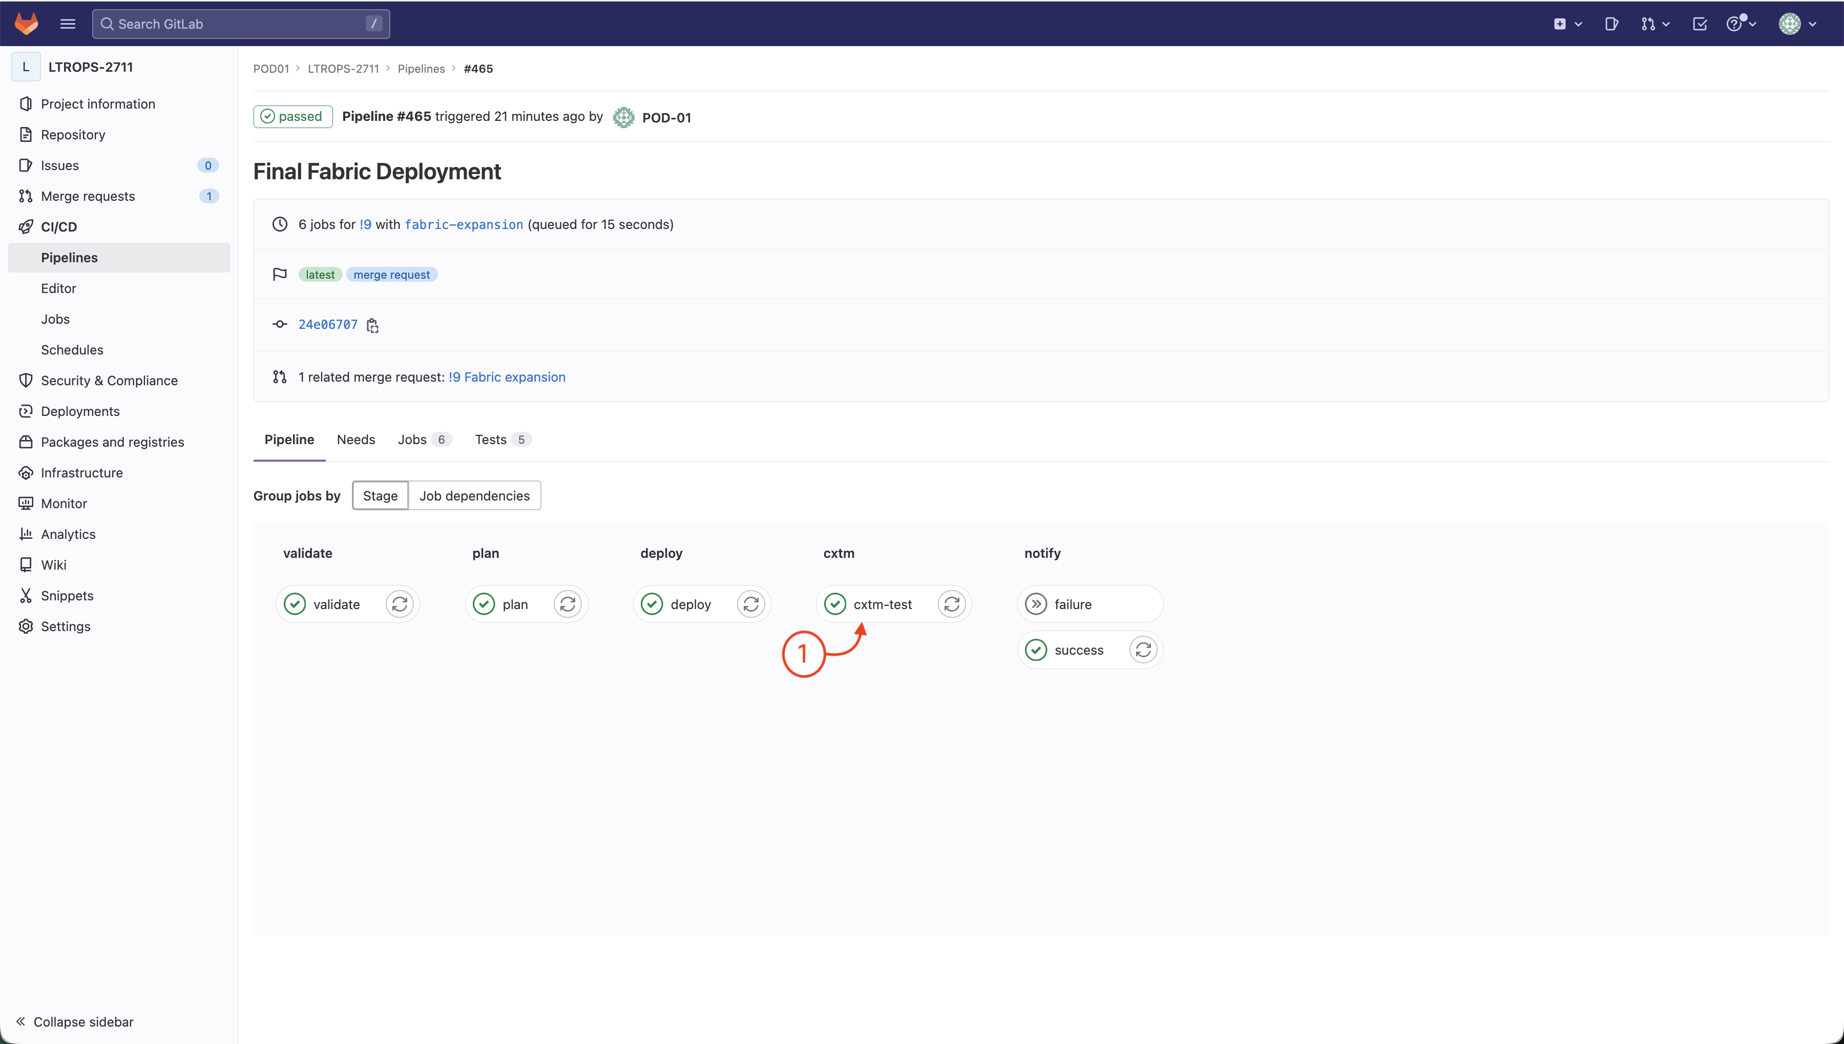Retry the deploy job
1844x1044 pixels.
(750, 604)
